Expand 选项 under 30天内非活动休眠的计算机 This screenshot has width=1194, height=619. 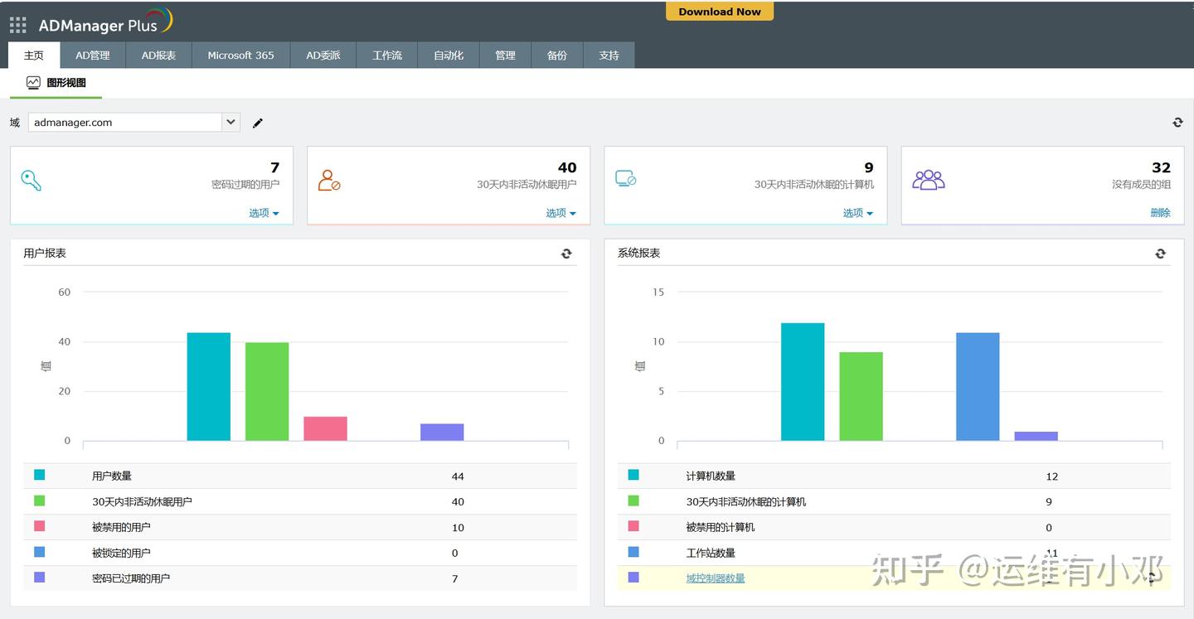point(857,213)
